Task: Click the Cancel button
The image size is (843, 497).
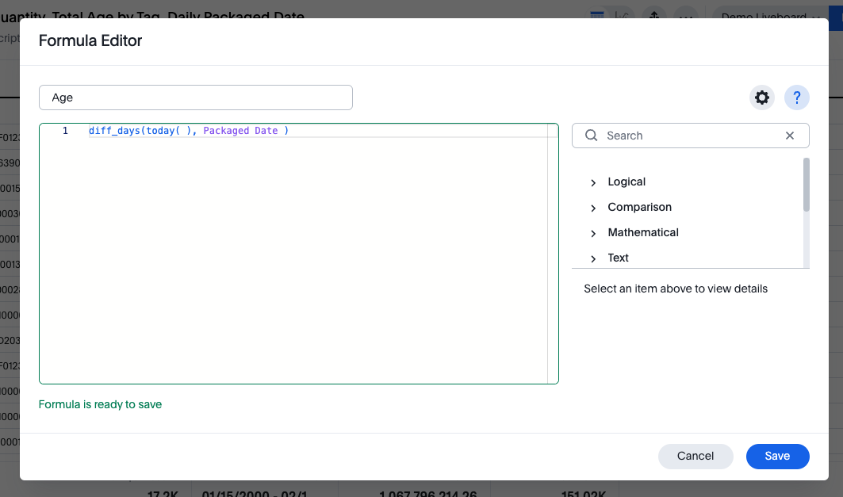Action: (695, 456)
